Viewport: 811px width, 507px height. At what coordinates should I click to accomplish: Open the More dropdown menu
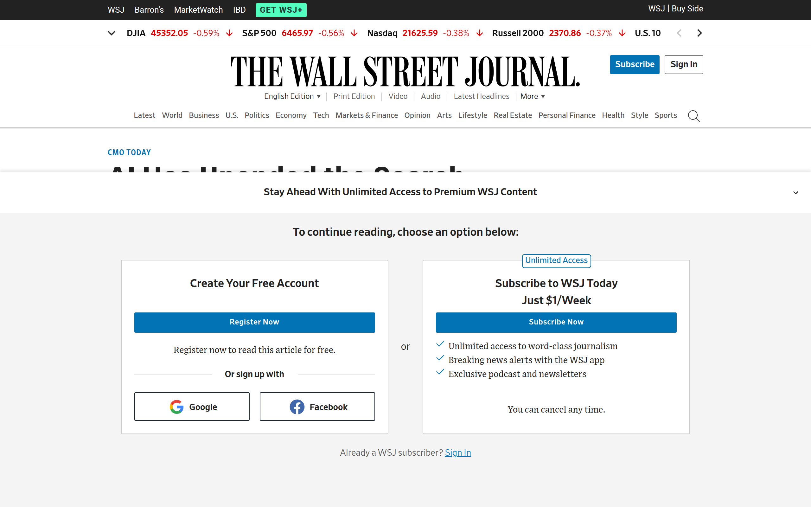pos(533,96)
